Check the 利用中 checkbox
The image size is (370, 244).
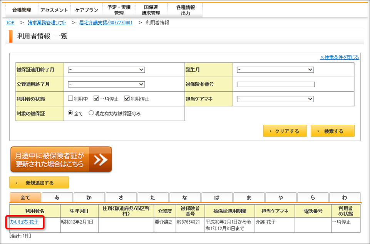tap(70, 98)
